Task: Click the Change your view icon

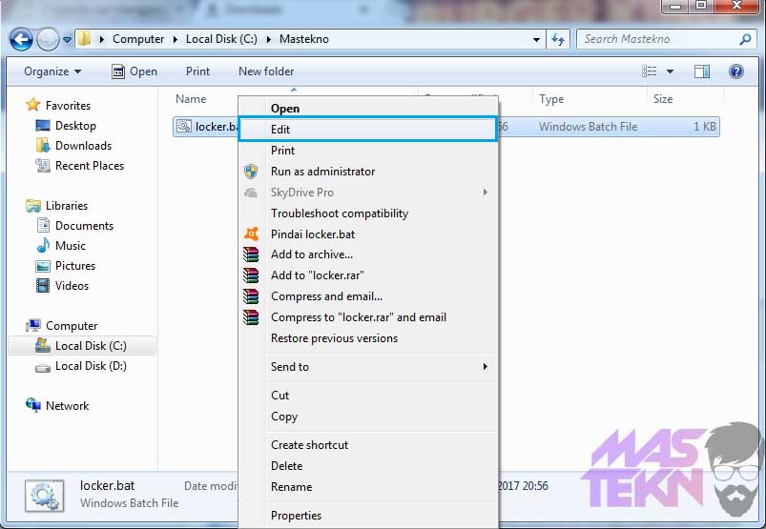Action: click(649, 71)
